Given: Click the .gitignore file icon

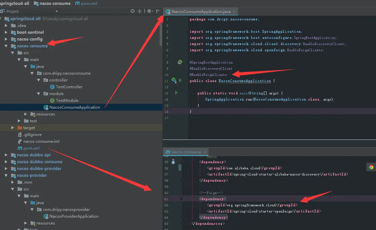Looking at the screenshot, I should point(20,135).
